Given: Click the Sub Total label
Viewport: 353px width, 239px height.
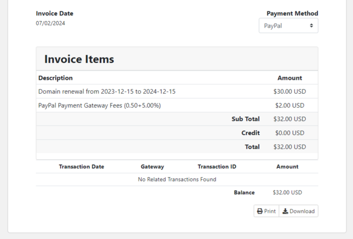Looking at the screenshot, I should (x=246, y=119).
